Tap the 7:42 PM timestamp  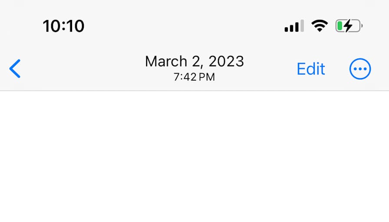point(194,78)
